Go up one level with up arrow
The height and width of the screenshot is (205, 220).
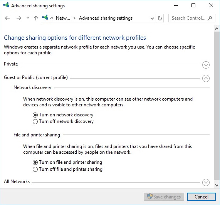point(36,18)
